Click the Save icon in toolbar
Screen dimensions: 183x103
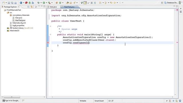coord(9,3)
